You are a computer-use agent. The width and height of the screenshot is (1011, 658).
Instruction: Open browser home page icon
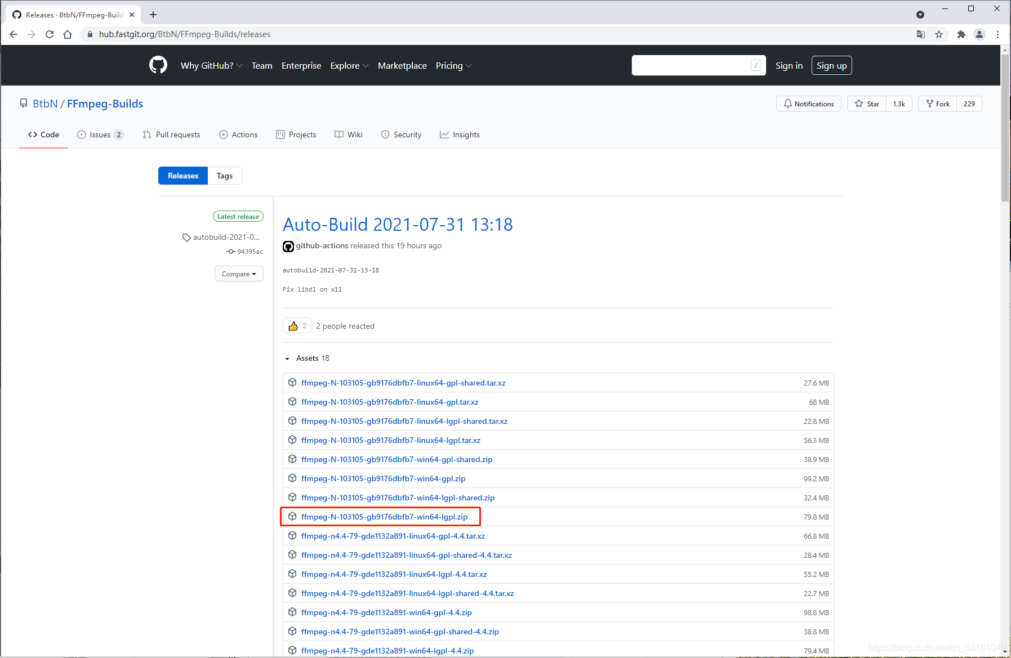click(68, 34)
